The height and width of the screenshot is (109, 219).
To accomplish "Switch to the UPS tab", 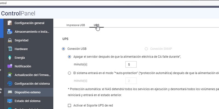I will tap(97, 25).
